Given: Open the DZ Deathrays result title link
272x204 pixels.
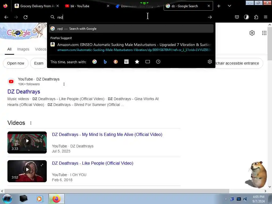Looking at the screenshot, I should point(24,92).
